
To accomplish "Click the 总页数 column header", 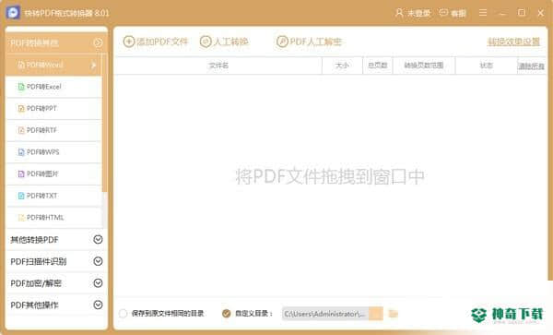I will [x=377, y=66].
